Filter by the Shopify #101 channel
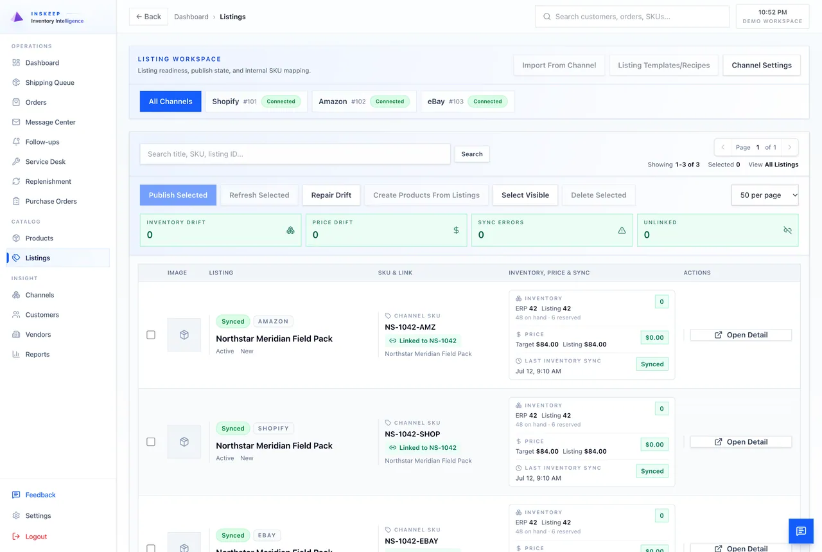The width and height of the screenshot is (822, 552). tap(257, 102)
